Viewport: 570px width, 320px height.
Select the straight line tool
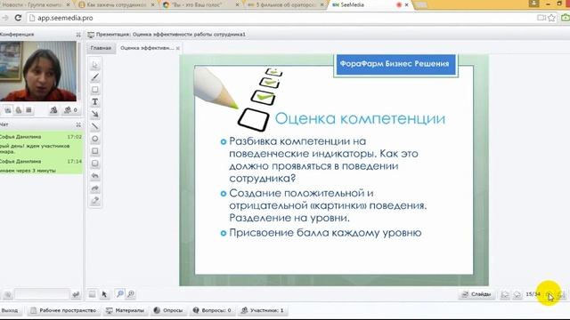[x=95, y=126]
